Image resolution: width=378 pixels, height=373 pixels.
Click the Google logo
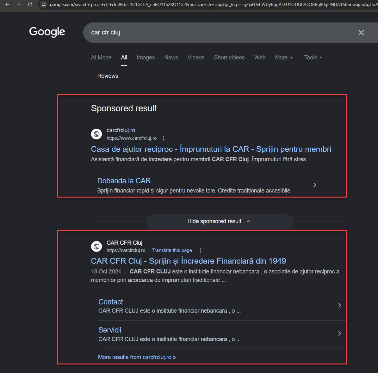point(47,32)
